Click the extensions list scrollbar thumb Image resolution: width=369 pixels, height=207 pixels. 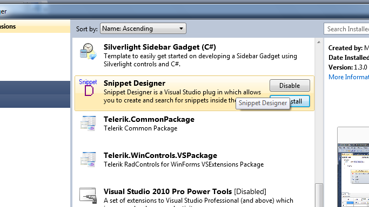click(319, 195)
